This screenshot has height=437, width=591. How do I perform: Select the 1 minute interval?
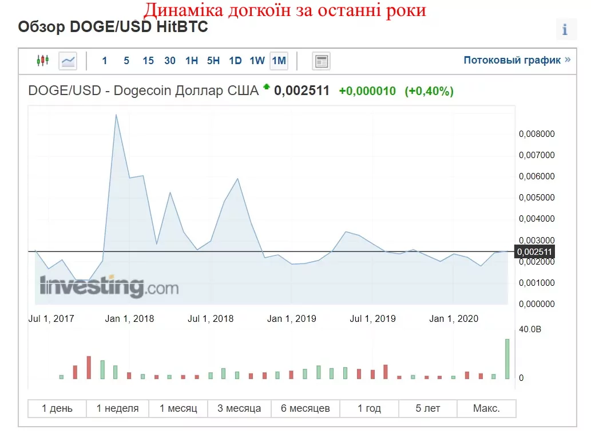coord(104,60)
